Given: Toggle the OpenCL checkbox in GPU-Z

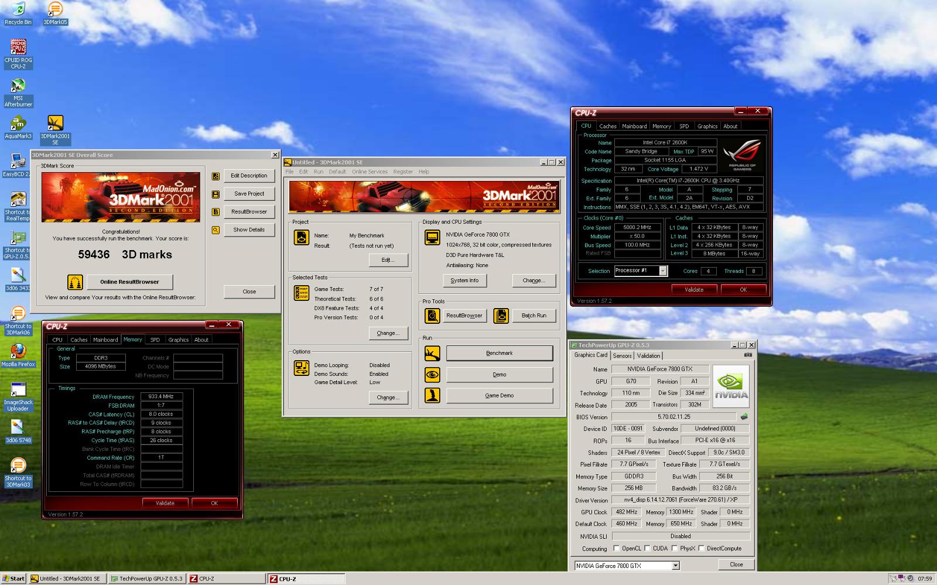Looking at the screenshot, I should 616,549.
